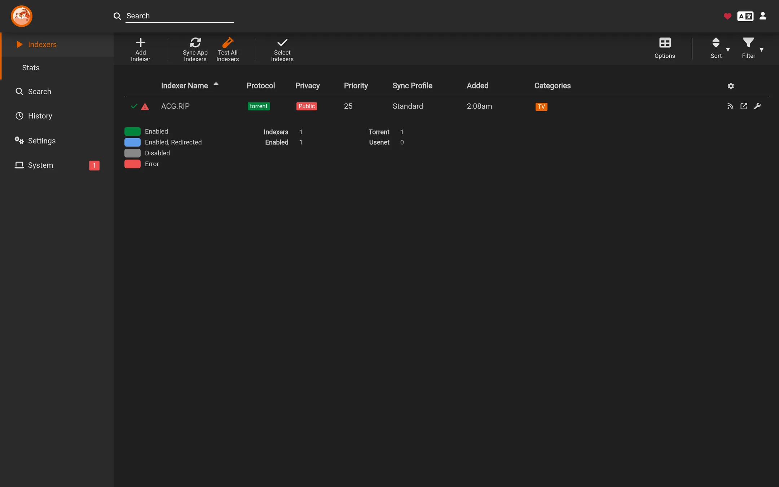Click the Add Indexer plus icon
This screenshot has width=779, height=487.
(141, 43)
